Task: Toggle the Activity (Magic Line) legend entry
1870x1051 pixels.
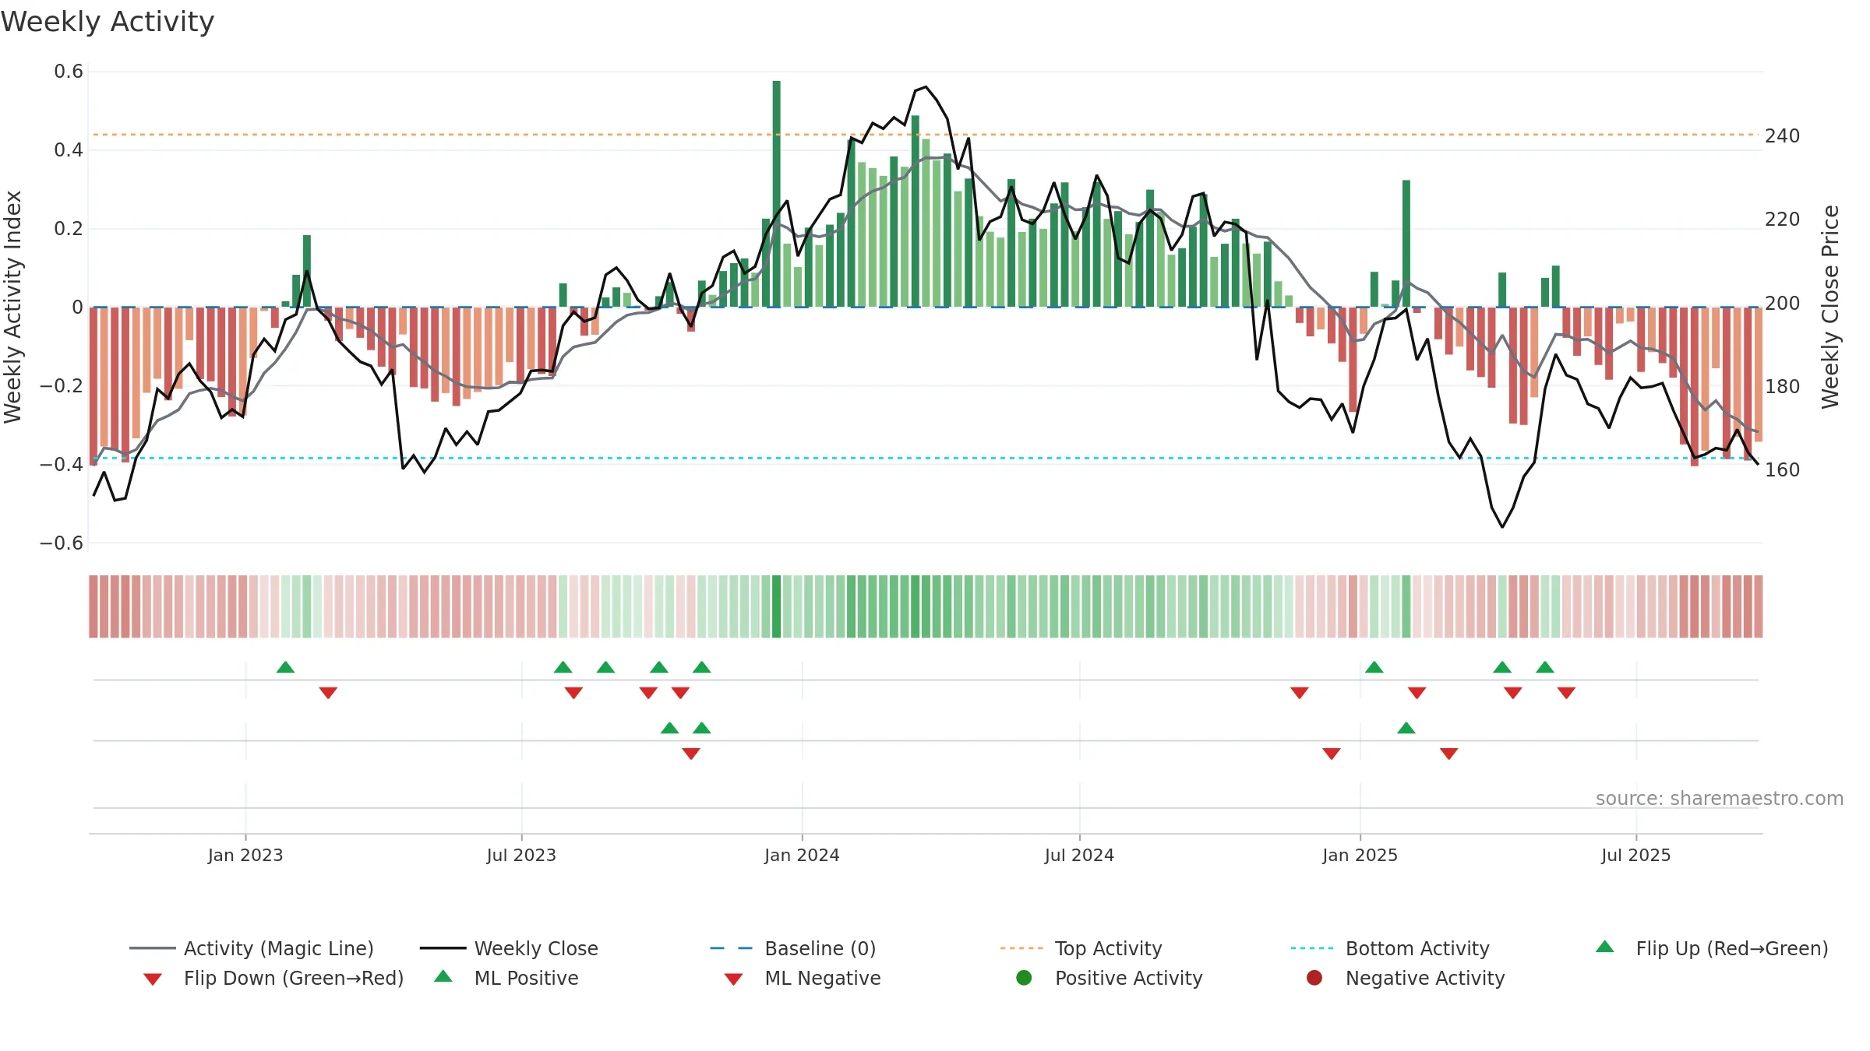Action: click(252, 948)
